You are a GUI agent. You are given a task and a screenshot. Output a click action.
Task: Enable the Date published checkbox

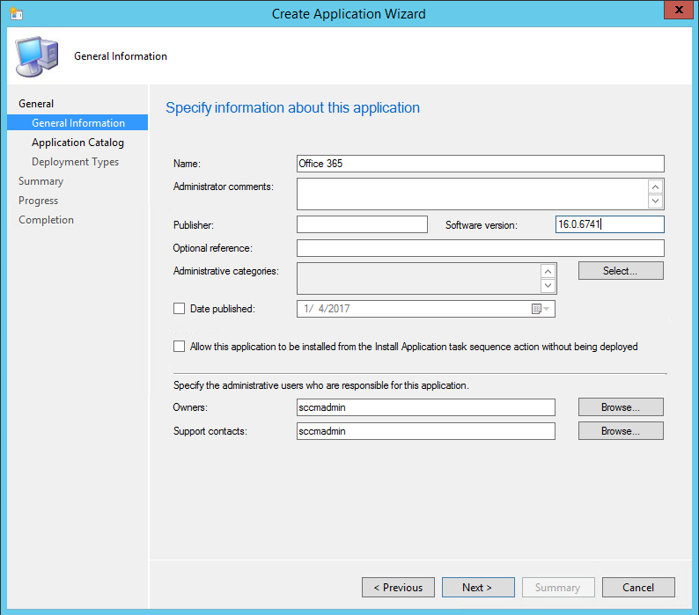[180, 309]
